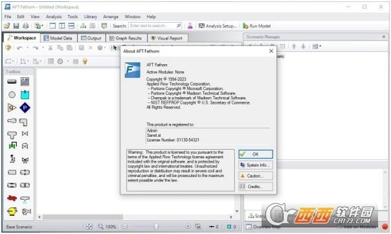Click the Credits button

point(255,187)
